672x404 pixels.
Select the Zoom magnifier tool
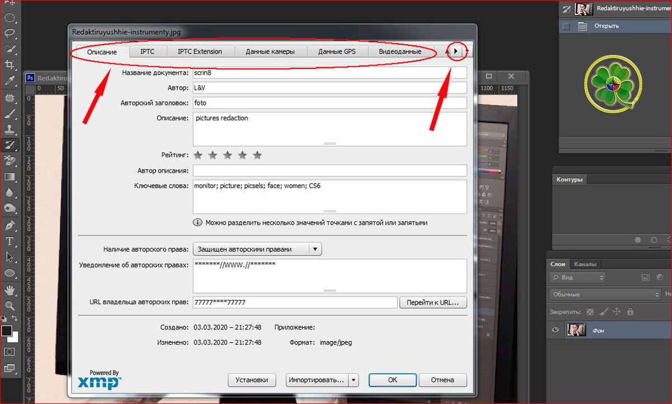[10, 306]
